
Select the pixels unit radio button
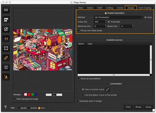[x=19, y=108]
